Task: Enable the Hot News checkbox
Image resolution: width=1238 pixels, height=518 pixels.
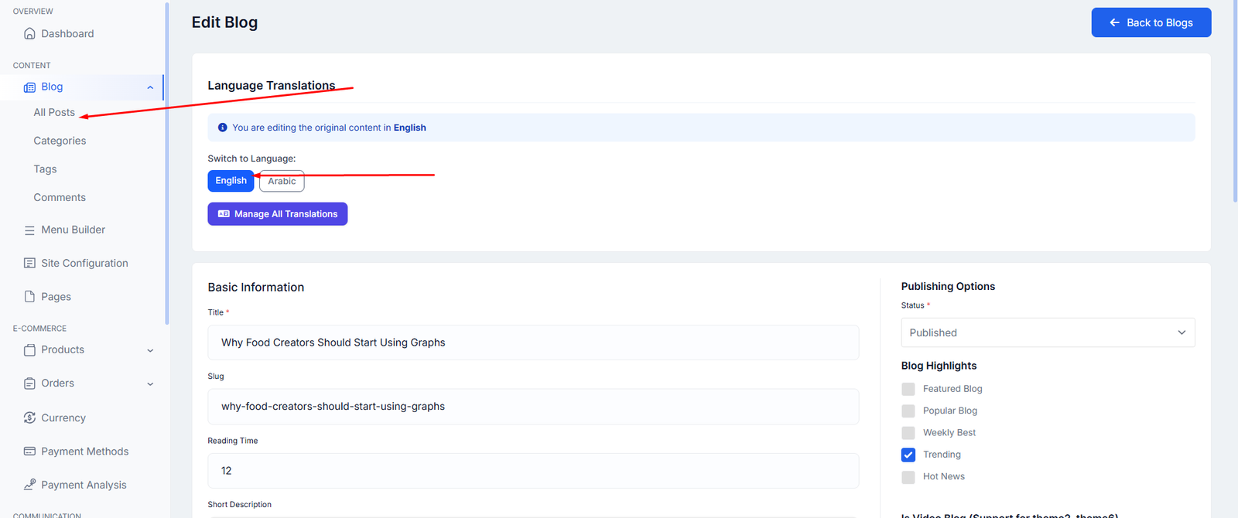Action: [x=908, y=477]
